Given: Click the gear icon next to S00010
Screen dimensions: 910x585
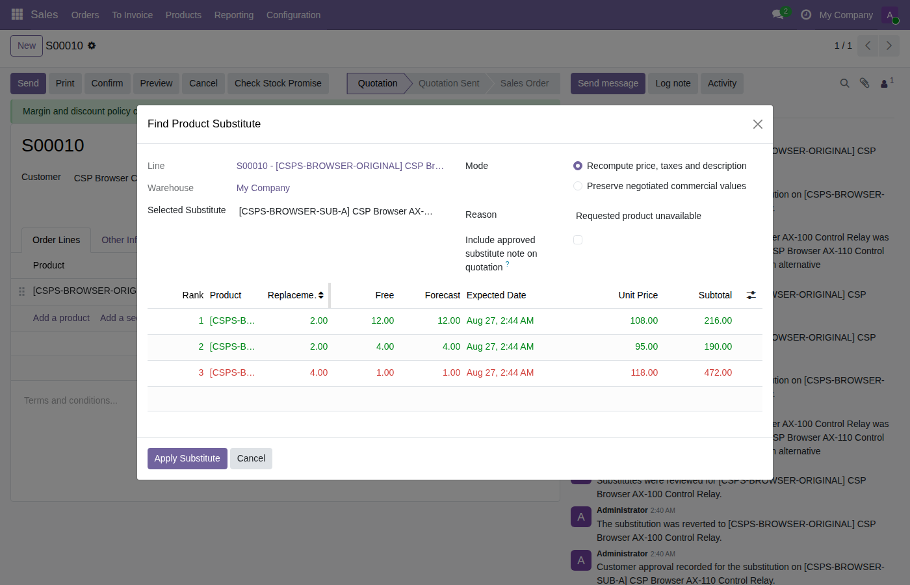Looking at the screenshot, I should tap(92, 45).
